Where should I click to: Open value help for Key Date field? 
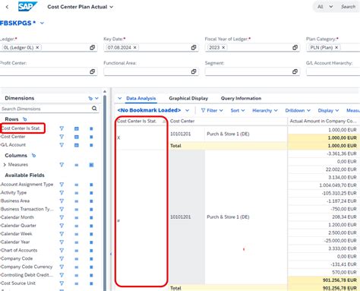click(x=194, y=47)
